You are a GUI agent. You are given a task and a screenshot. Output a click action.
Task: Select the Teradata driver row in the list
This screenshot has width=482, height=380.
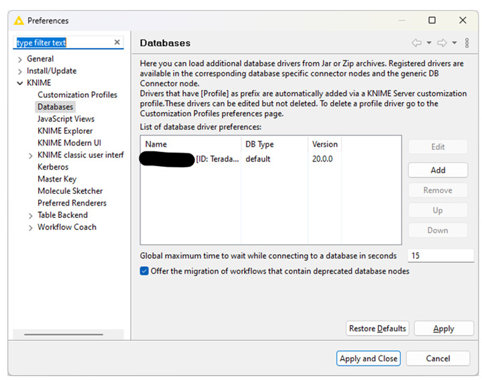tap(271, 159)
